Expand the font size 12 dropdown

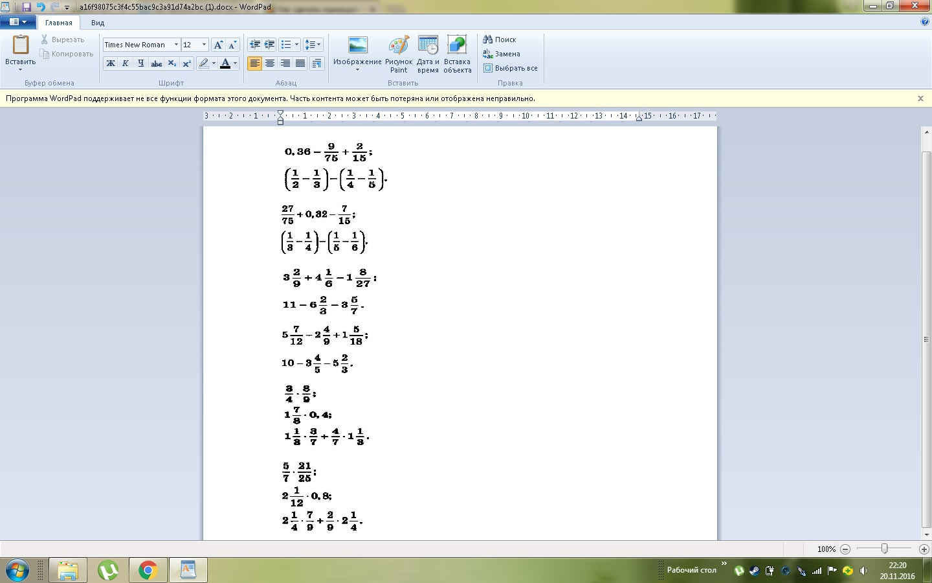point(204,45)
